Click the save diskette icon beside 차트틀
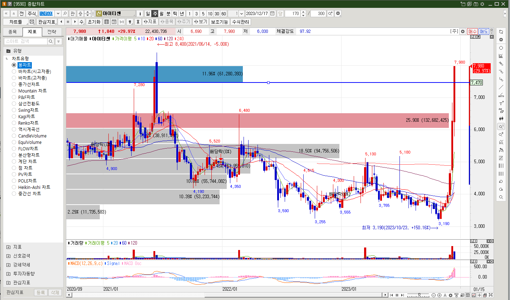Viewport: 510px width, 300px height. point(32,22)
